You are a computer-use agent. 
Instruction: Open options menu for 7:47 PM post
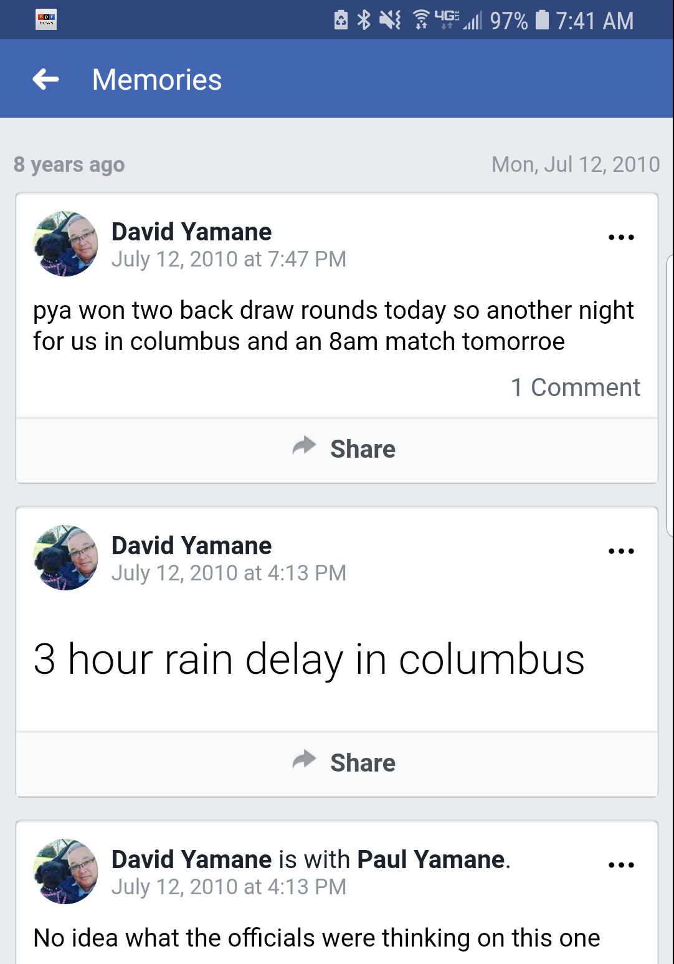(620, 237)
